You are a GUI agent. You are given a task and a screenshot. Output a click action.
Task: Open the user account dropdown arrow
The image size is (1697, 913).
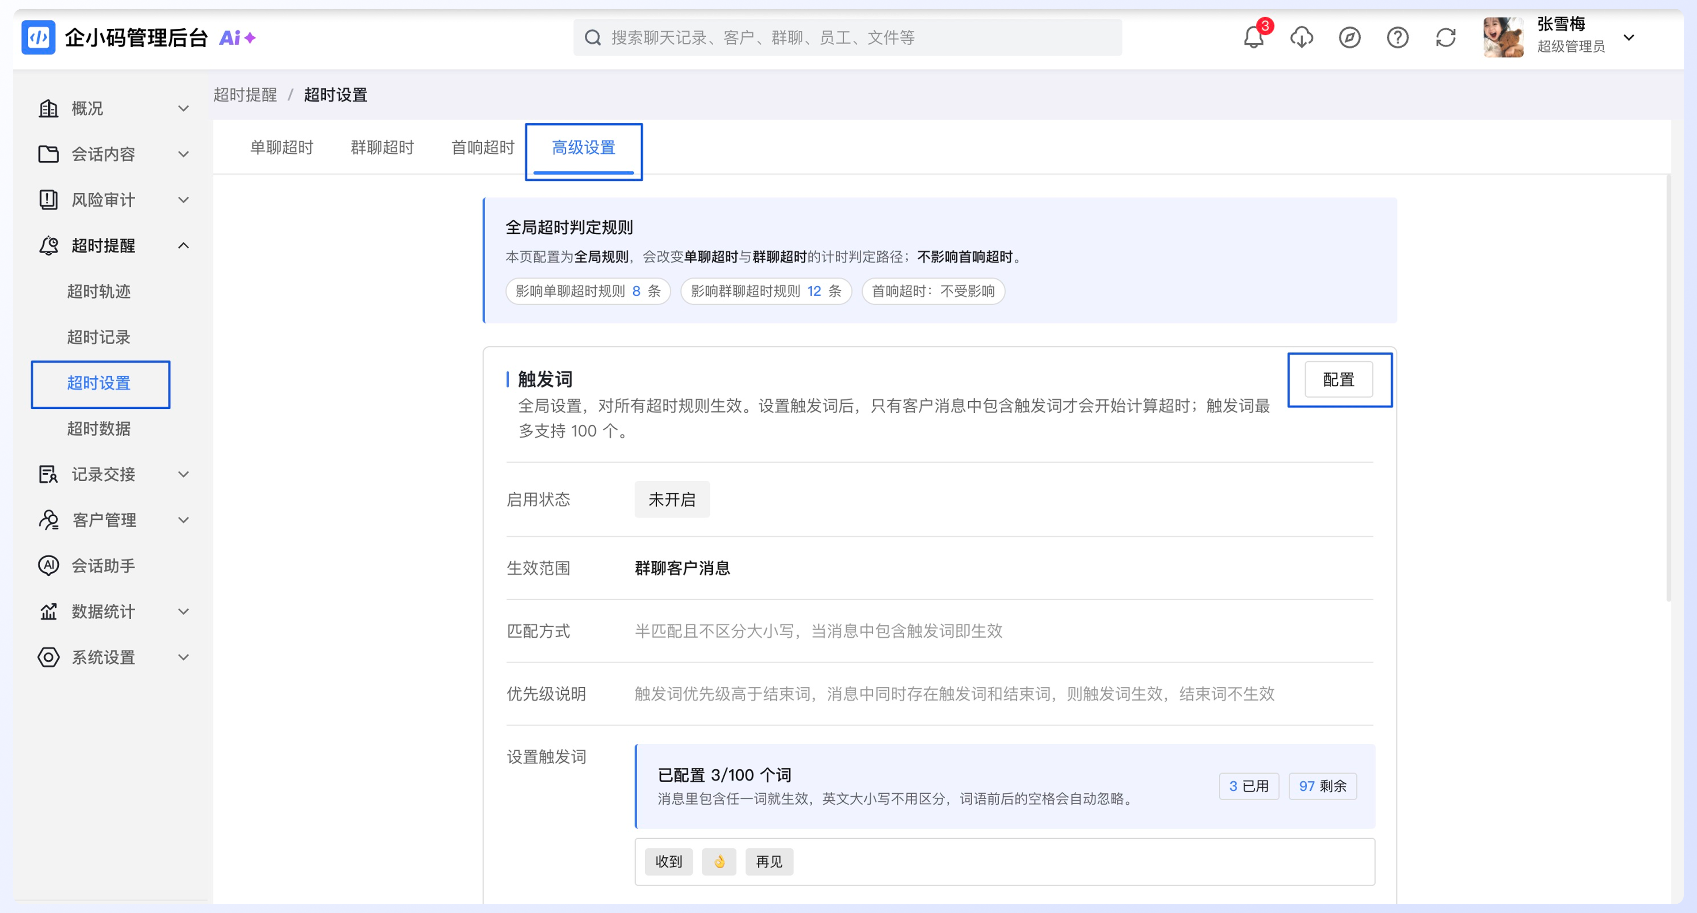click(1629, 38)
